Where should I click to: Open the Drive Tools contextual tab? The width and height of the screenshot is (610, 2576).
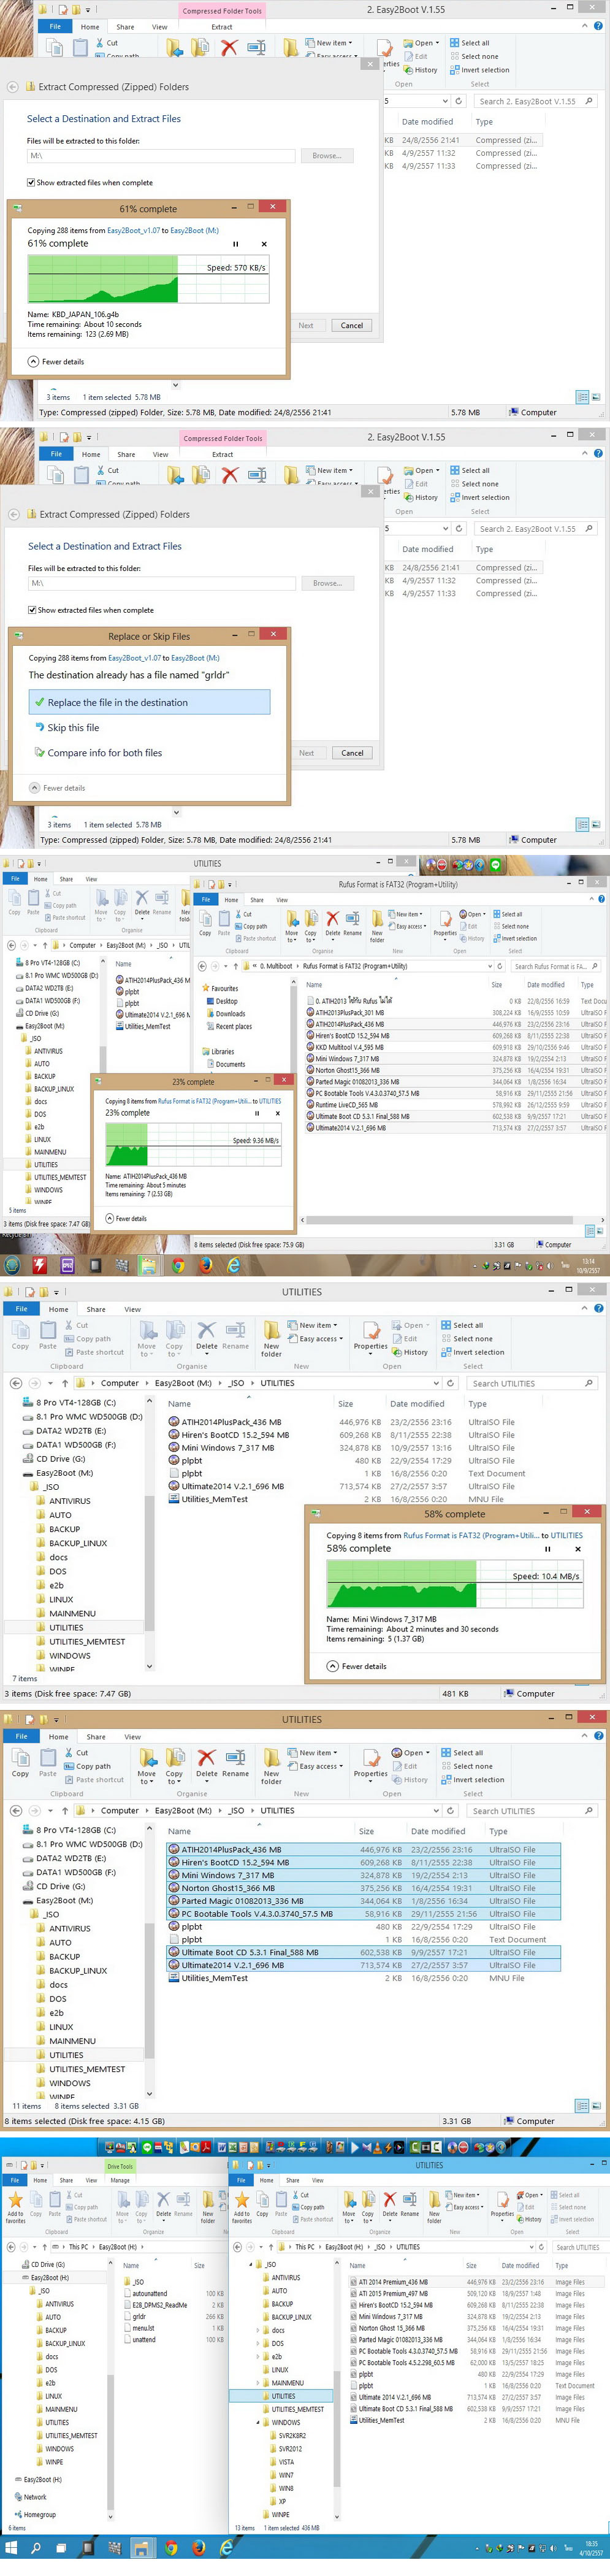[x=120, y=2167]
